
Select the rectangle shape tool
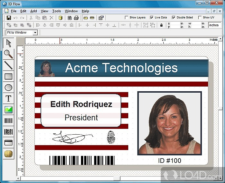pos(8,76)
